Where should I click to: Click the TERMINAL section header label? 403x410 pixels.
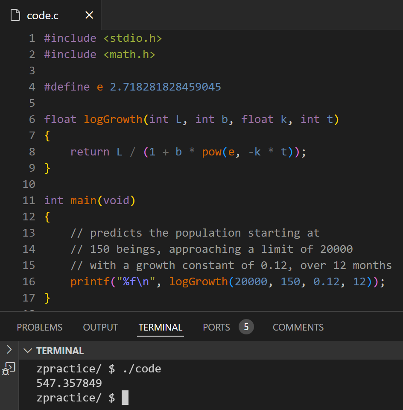60,351
